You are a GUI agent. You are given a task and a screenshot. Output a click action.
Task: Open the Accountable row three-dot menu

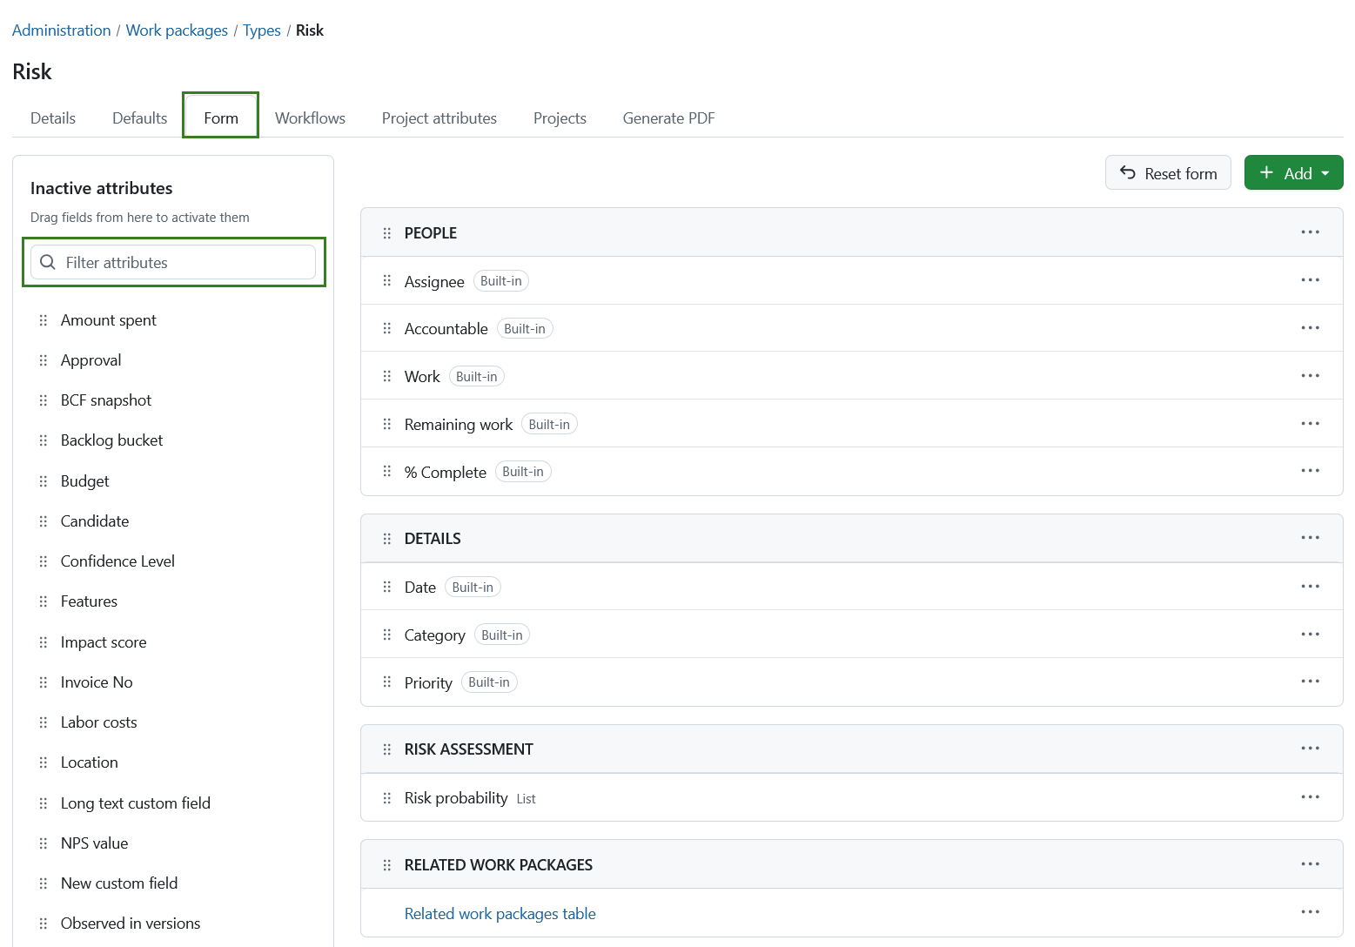tap(1310, 328)
